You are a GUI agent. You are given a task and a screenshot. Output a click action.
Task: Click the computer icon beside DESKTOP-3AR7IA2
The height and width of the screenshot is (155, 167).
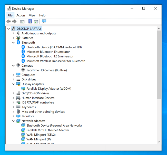(13, 29)
